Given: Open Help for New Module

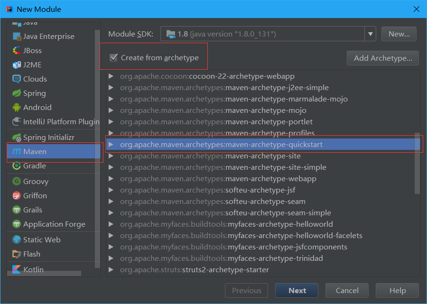Looking at the screenshot, I should pyautogui.click(x=397, y=290).
